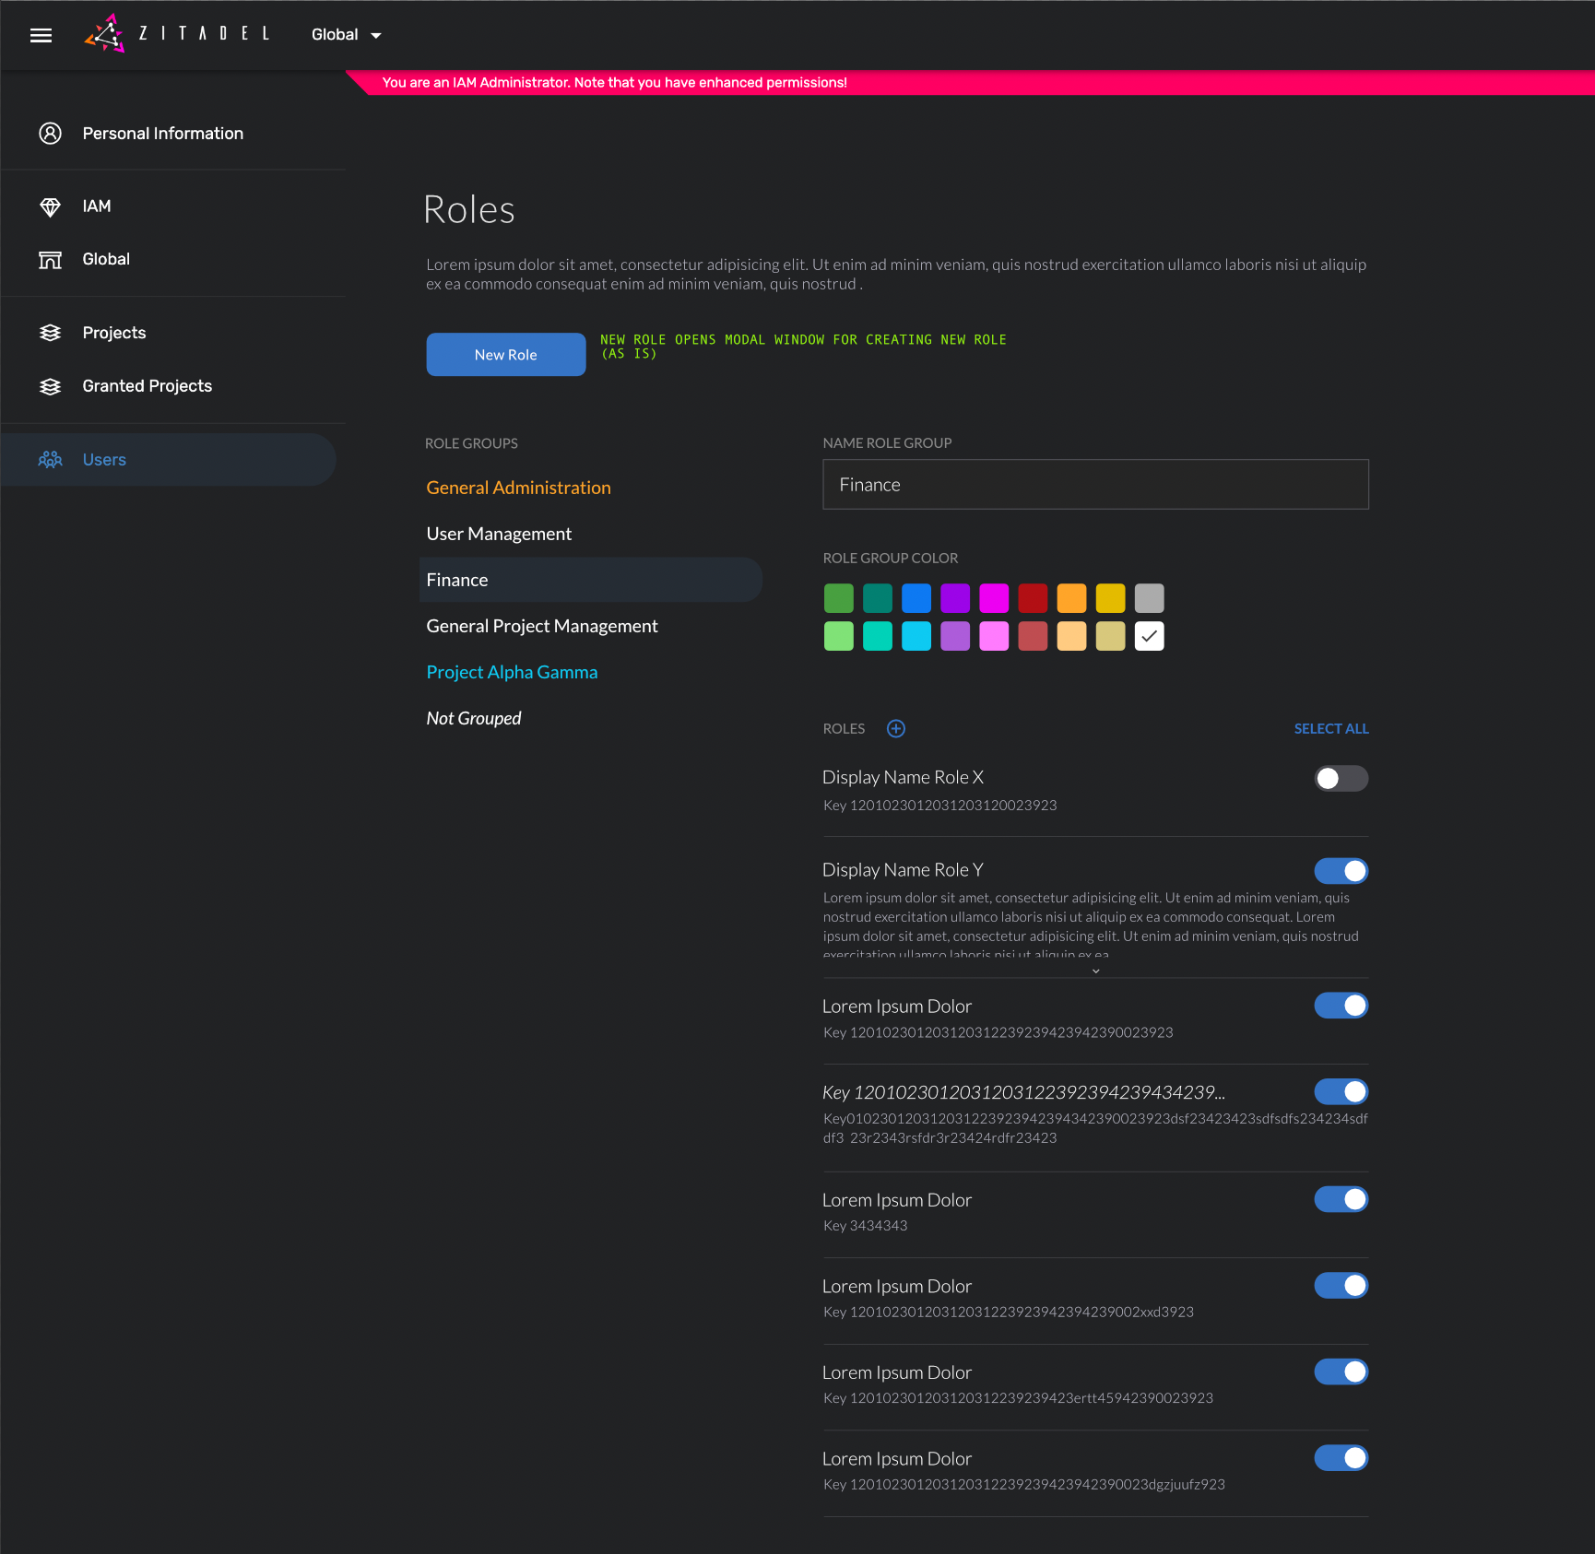Select the Personal Information sidebar icon
This screenshot has height=1554, width=1595.
coord(50,133)
